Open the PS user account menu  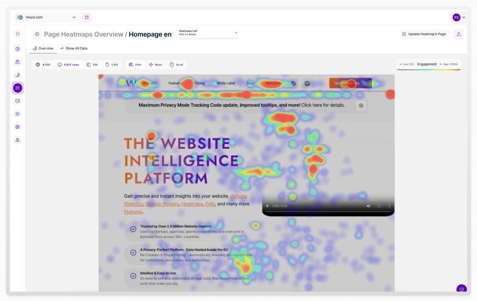459,17
